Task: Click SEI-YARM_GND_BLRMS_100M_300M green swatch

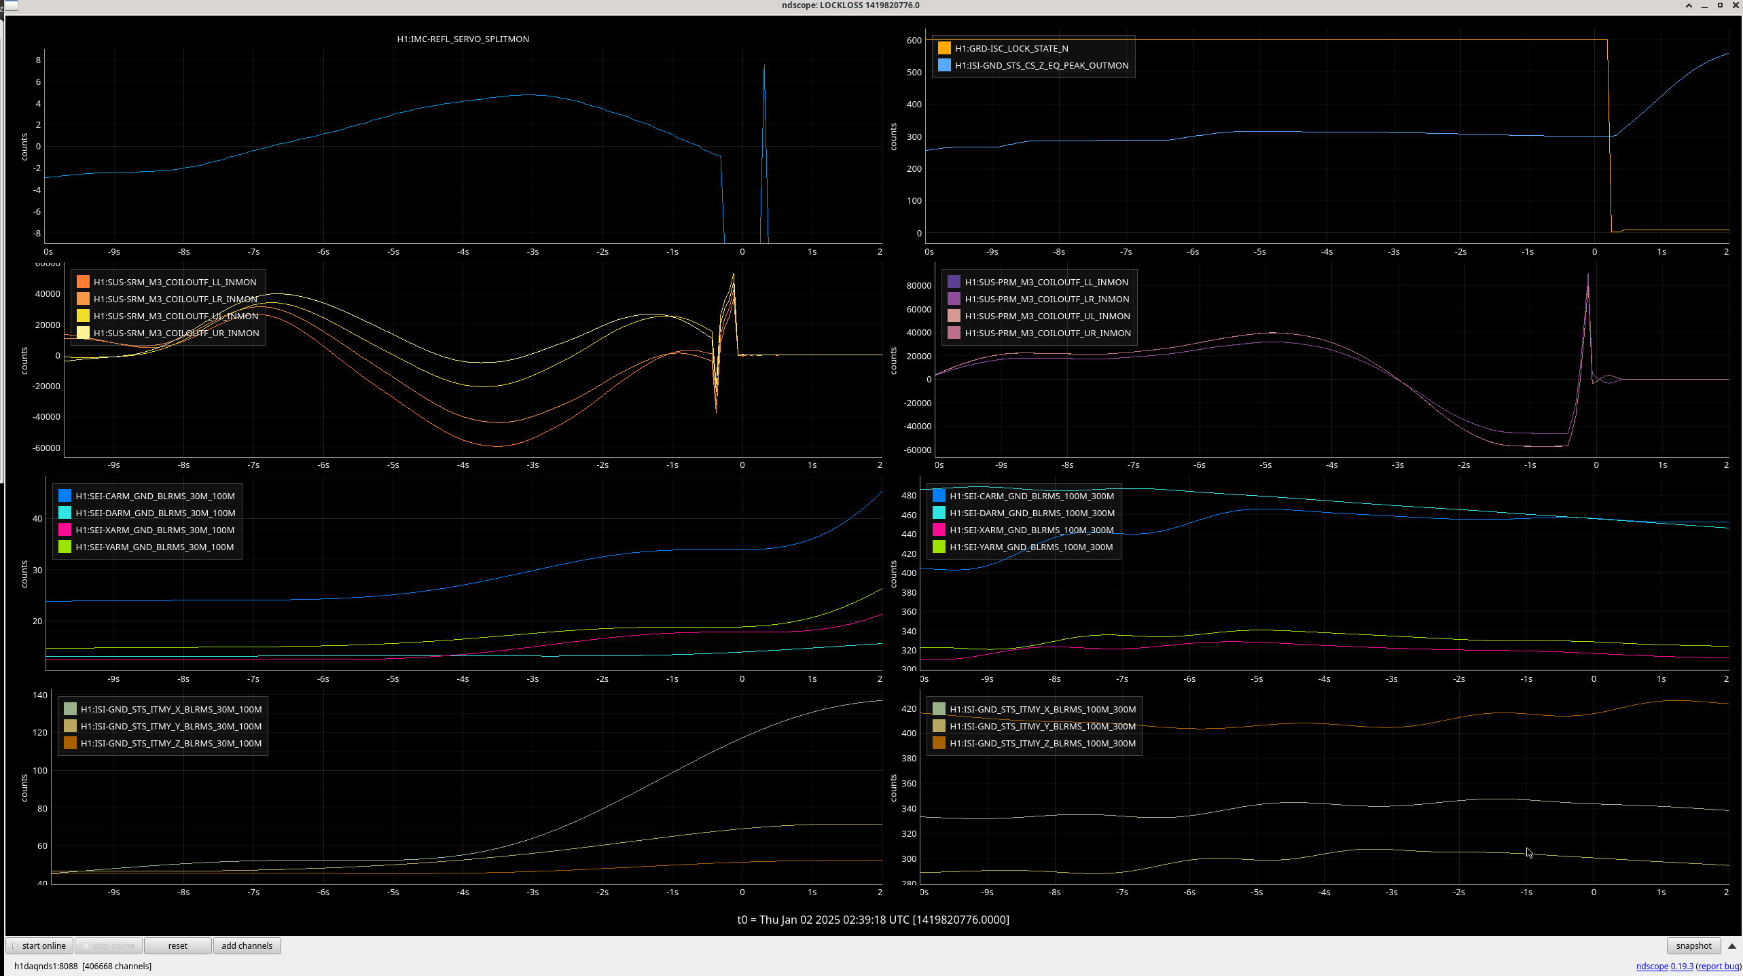Action: [939, 547]
